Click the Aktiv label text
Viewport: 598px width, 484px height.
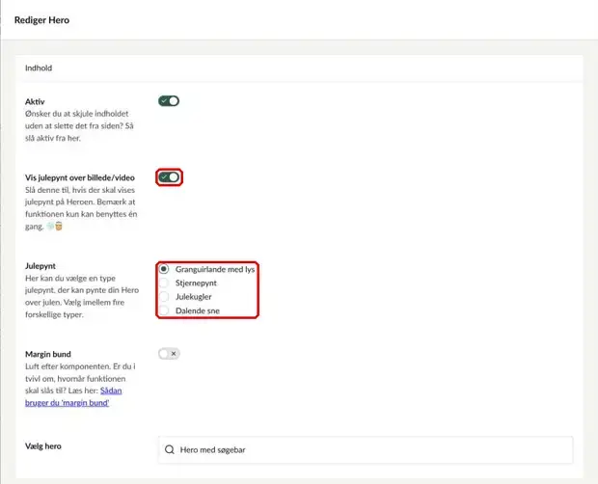[35, 102]
